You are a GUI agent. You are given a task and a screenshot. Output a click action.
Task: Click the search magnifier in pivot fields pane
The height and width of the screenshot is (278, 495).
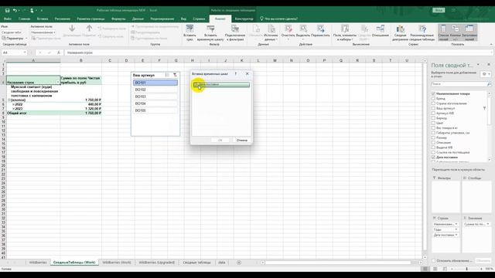point(489,84)
